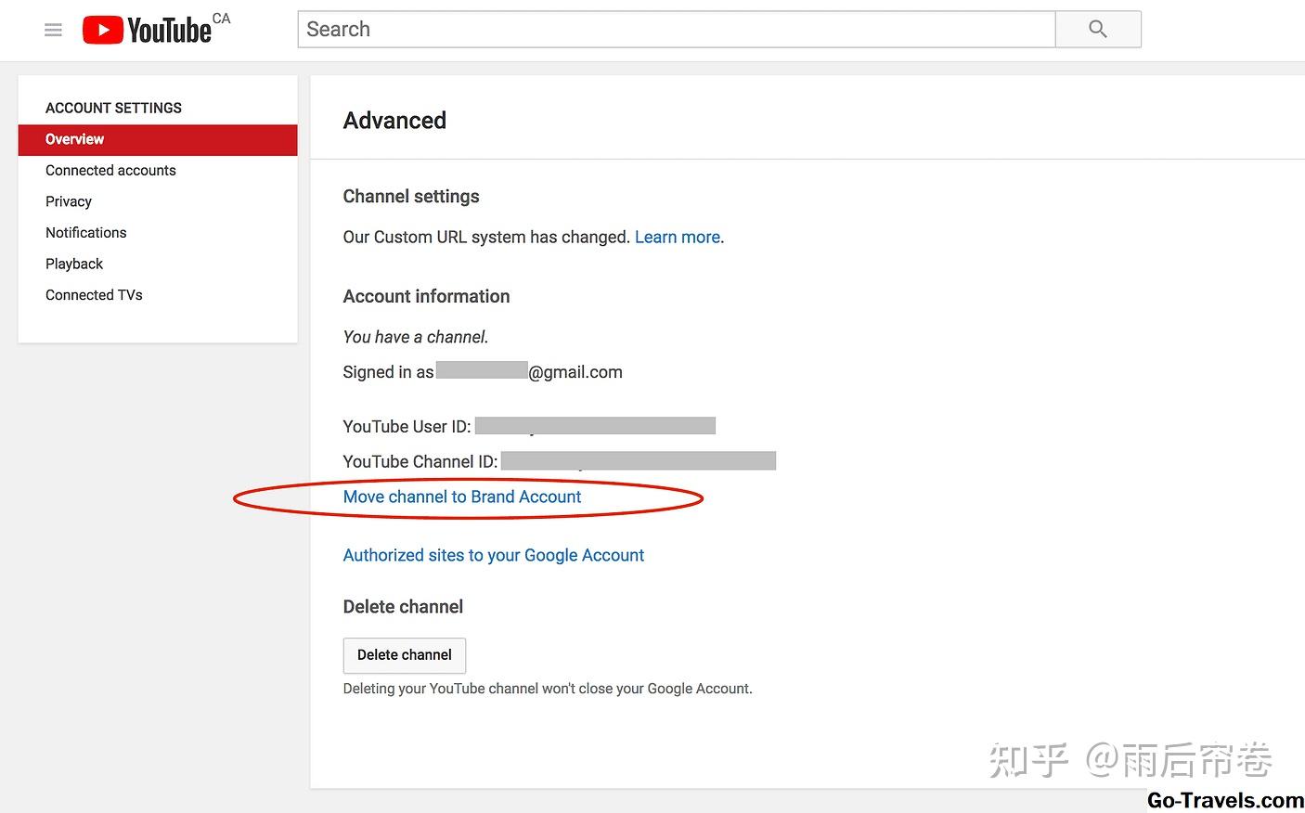Viewport: 1305px width, 813px height.
Task: Click the search magnifier button
Action: 1098,30
